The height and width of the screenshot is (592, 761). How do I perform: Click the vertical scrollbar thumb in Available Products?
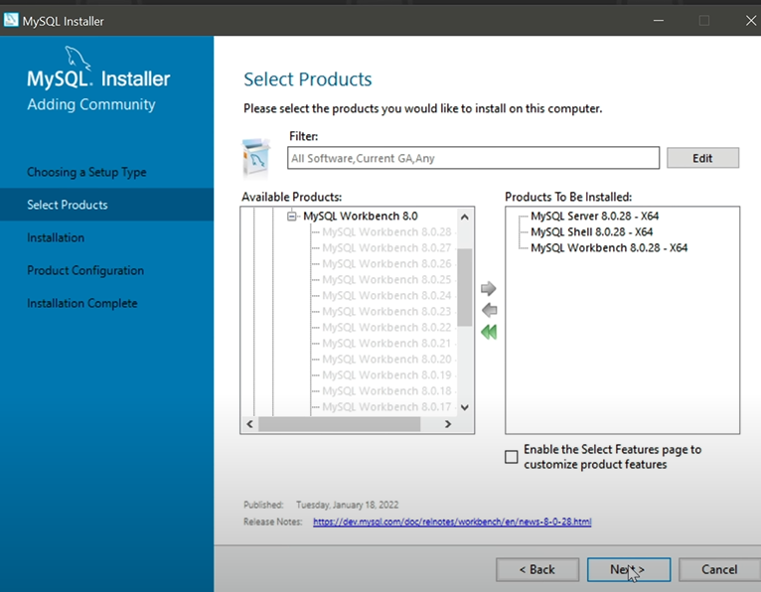click(465, 287)
